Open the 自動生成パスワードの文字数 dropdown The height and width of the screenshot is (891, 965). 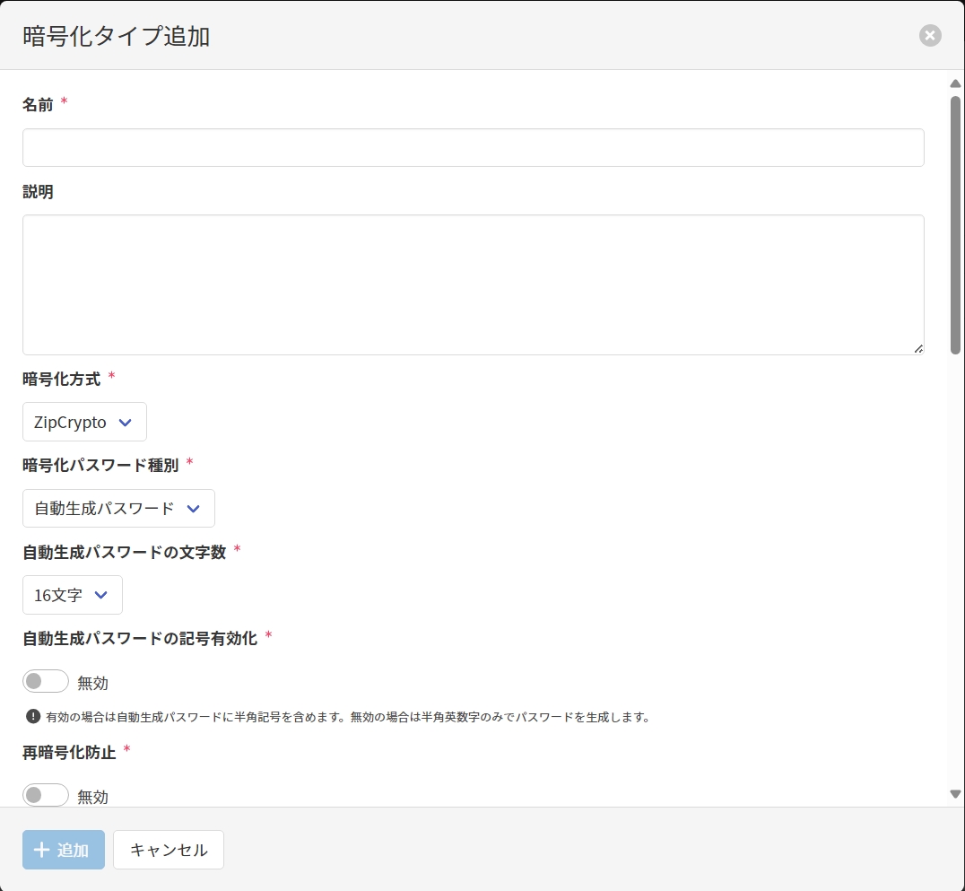tap(72, 594)
